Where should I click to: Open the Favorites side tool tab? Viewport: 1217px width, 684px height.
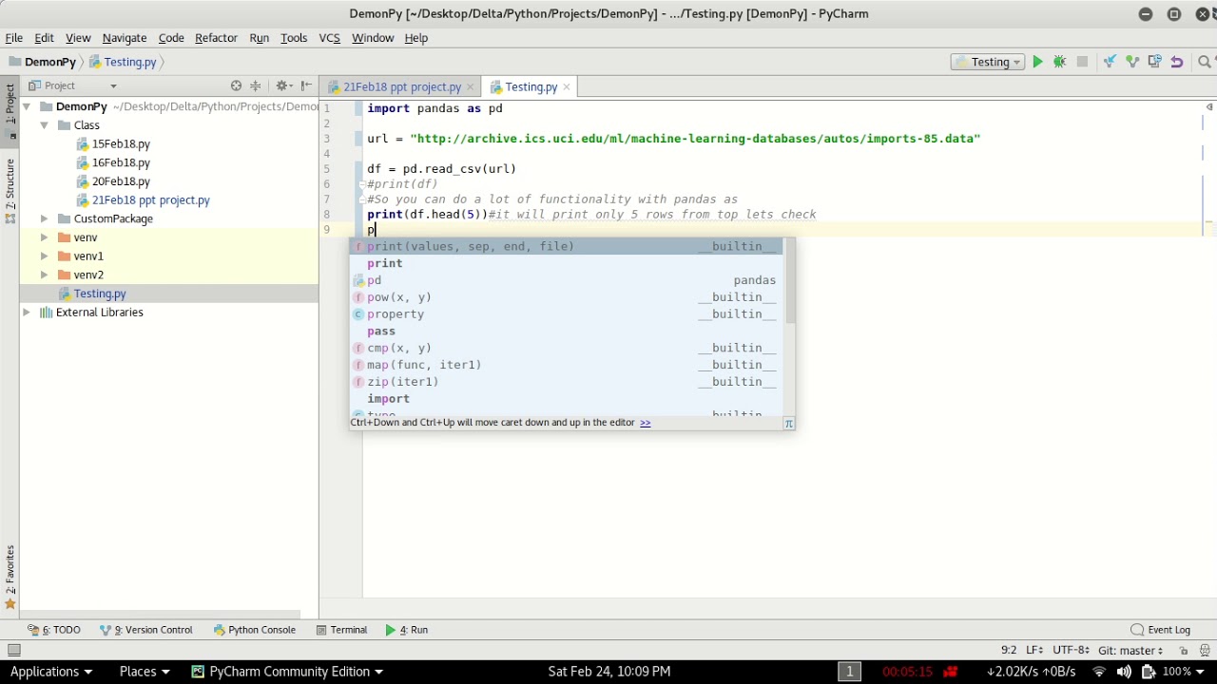pos(10,578)
